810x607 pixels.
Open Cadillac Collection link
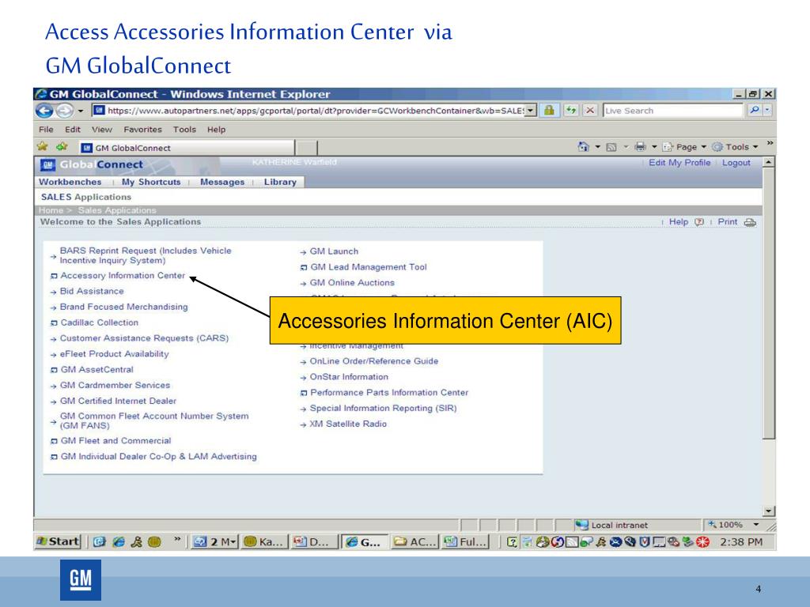point(99,322)
